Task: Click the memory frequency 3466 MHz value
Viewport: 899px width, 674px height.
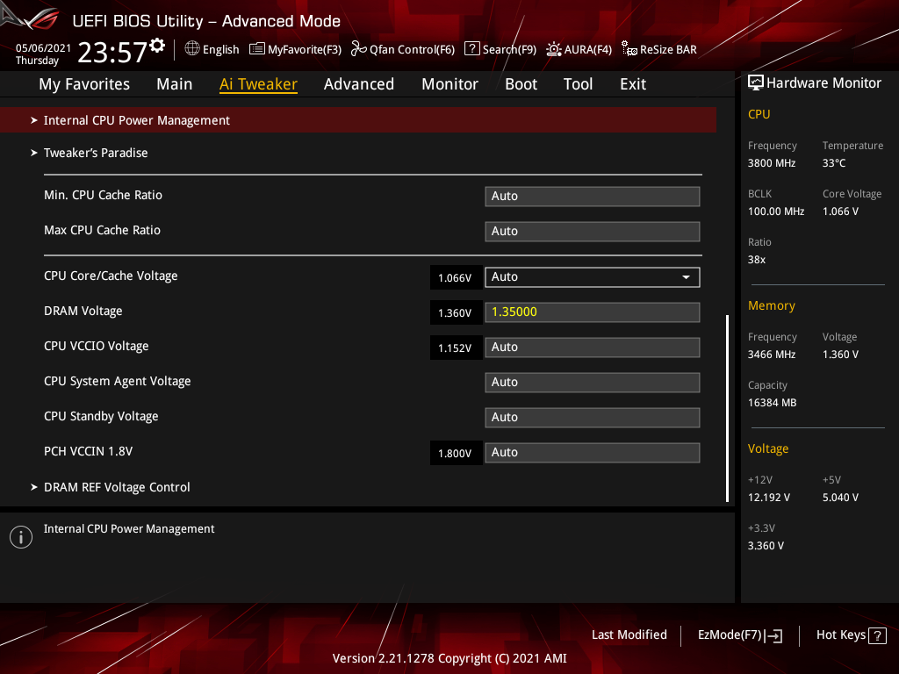Action: pyautogui.click(x=772, y=355)
